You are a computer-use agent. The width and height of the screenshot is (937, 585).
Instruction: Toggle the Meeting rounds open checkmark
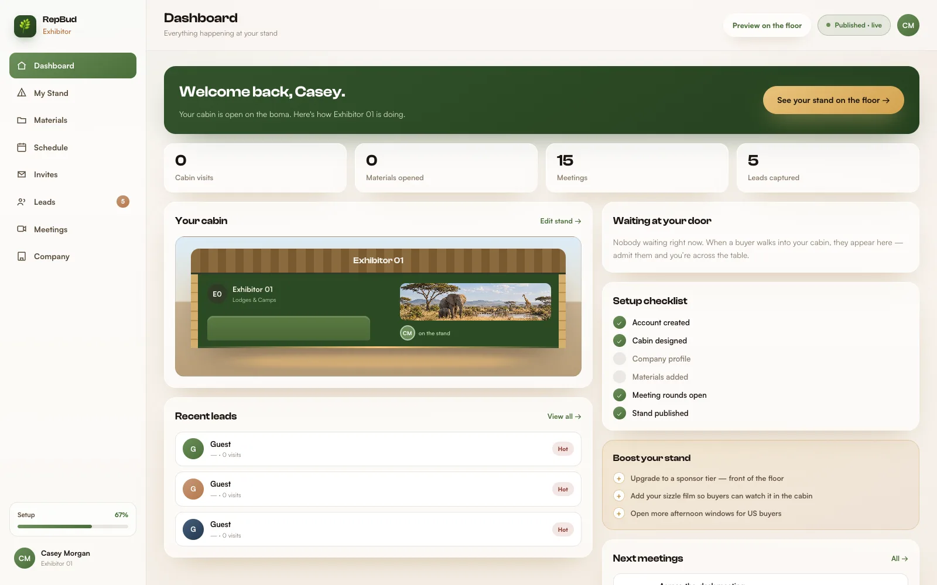coord(620,395)
